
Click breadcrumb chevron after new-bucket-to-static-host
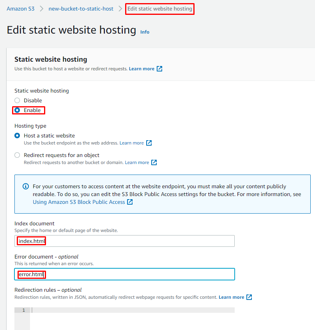click(x=120, y=9)
